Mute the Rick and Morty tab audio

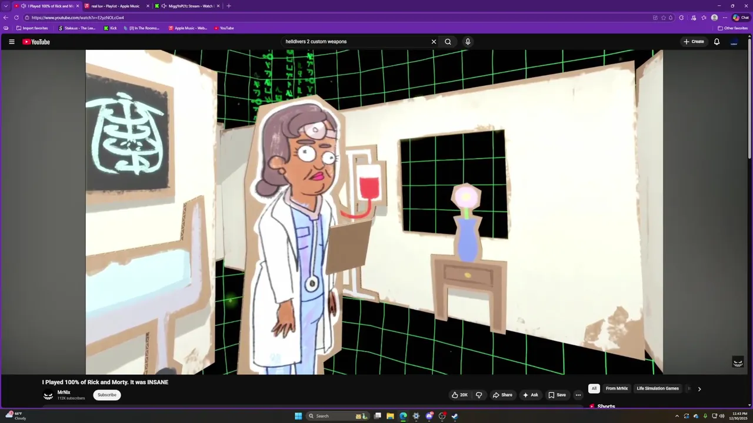coord(23,6)
